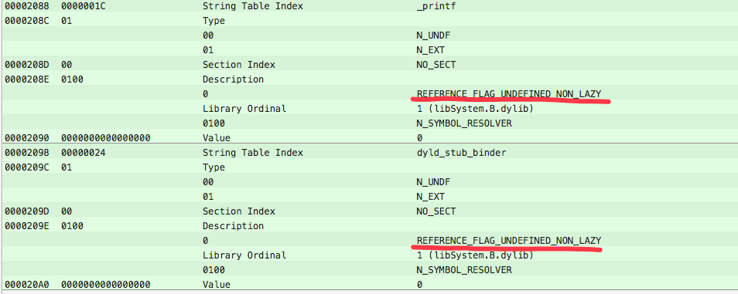Click the data value 0000001C

click(x=84, y=7)
